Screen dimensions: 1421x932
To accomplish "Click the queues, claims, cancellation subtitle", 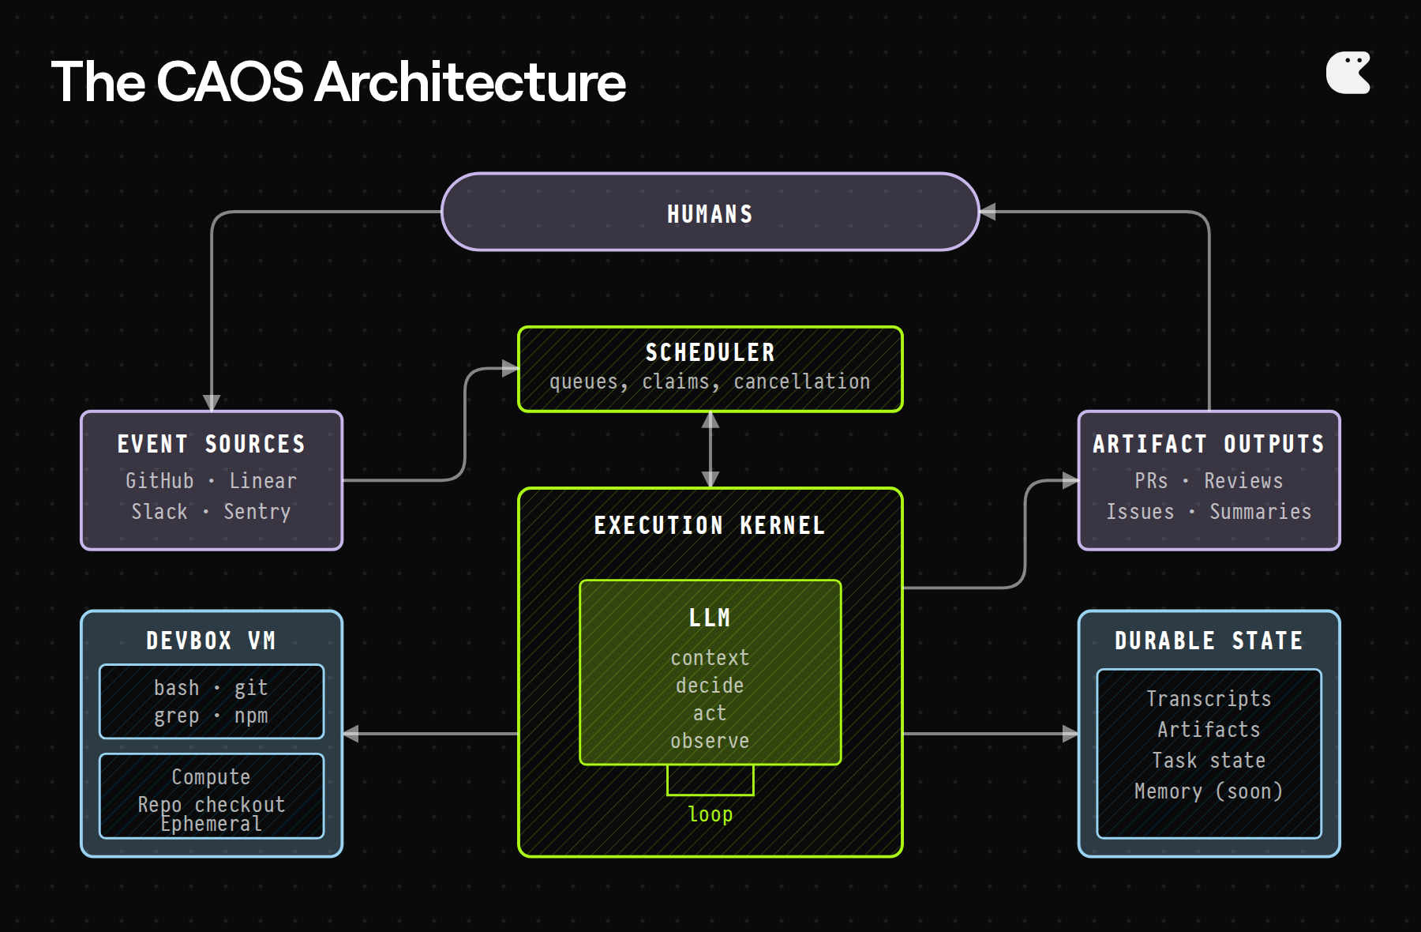I will (x=709, y=381).
